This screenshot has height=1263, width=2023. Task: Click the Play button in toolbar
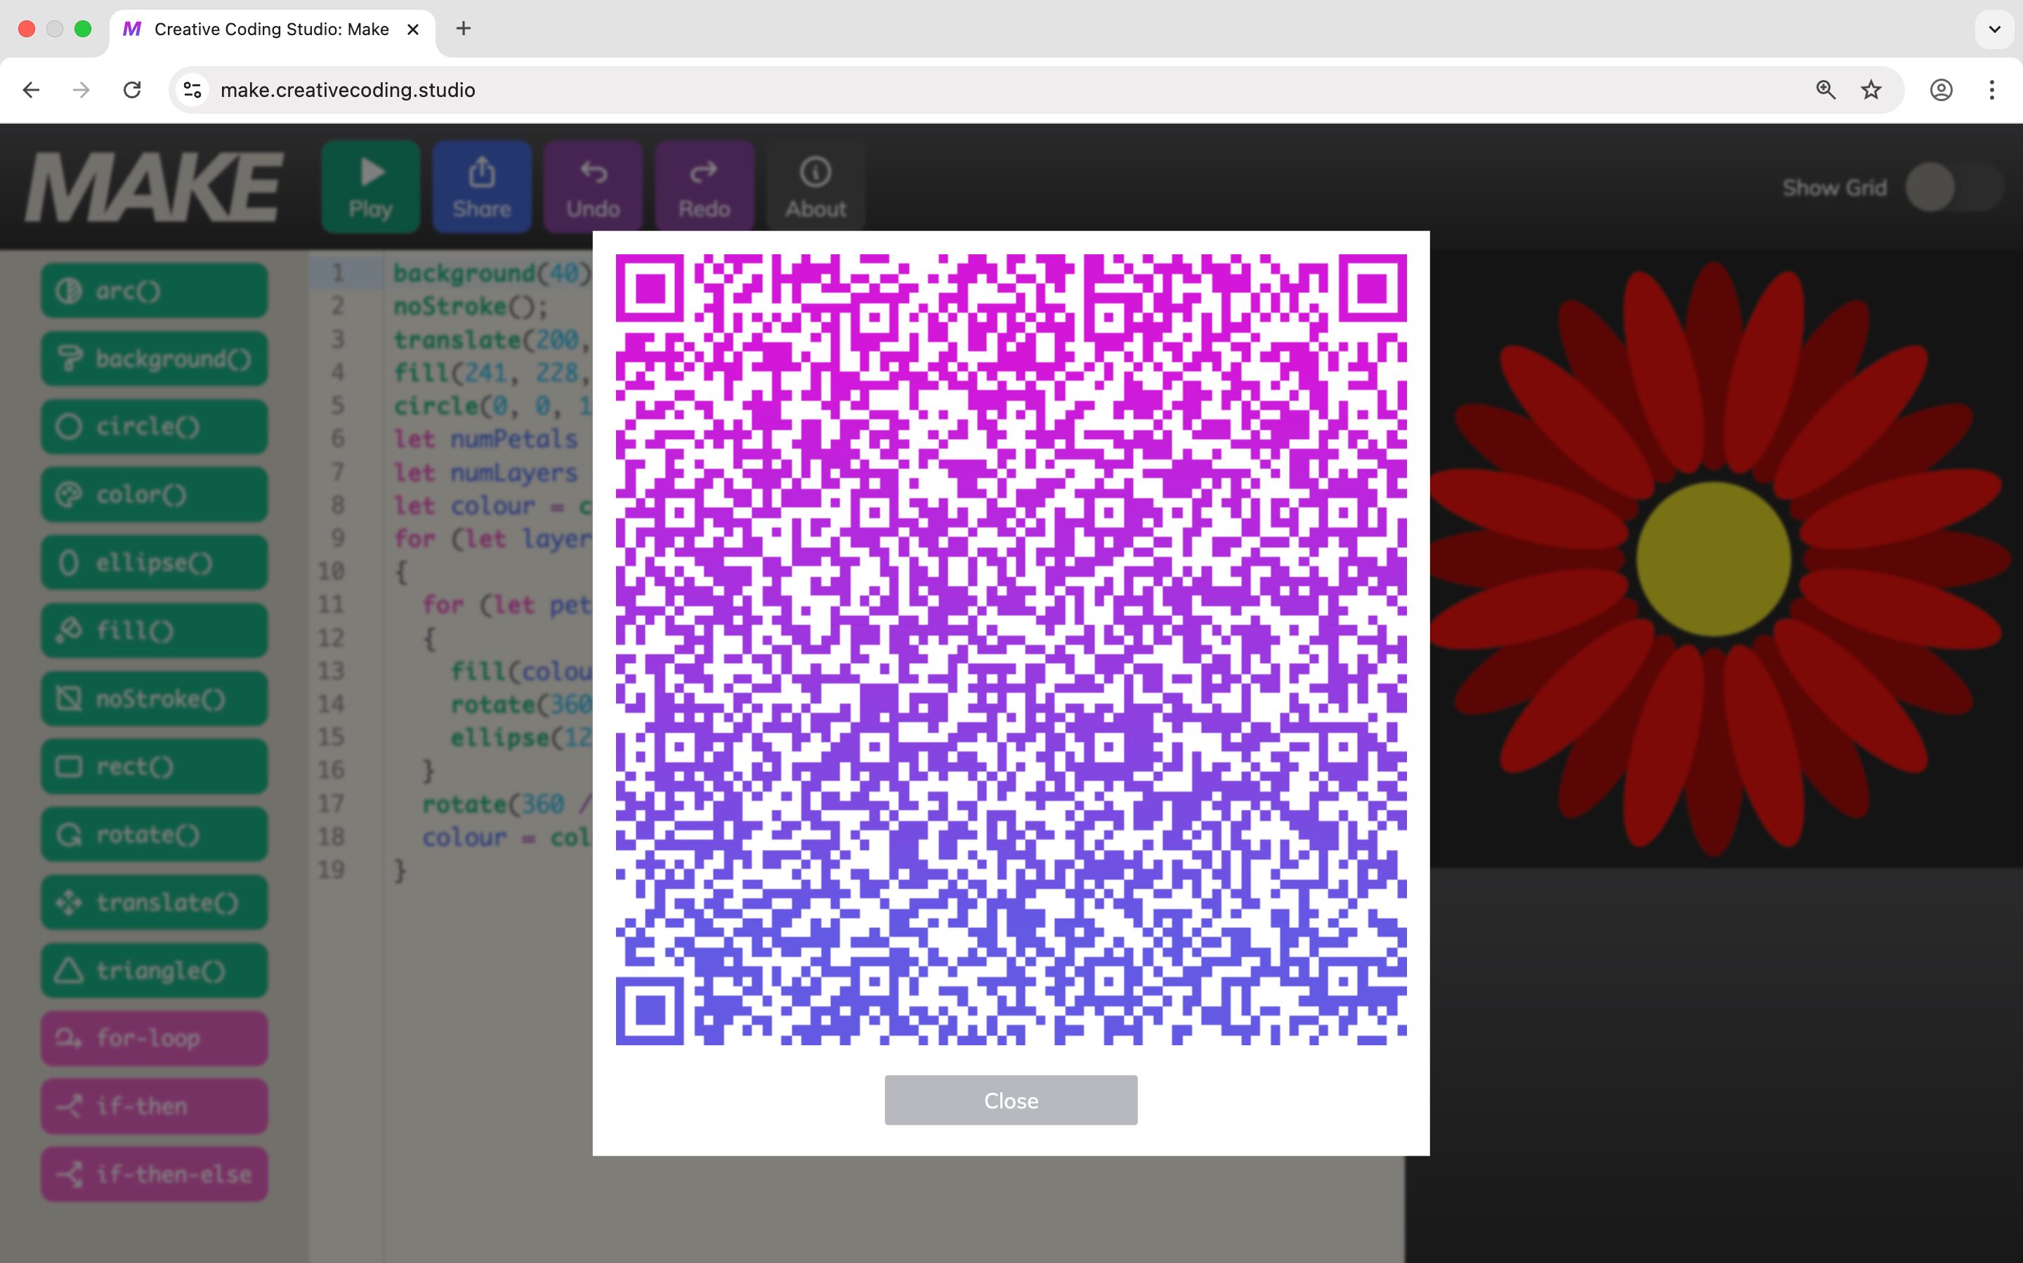click(370, 187)
